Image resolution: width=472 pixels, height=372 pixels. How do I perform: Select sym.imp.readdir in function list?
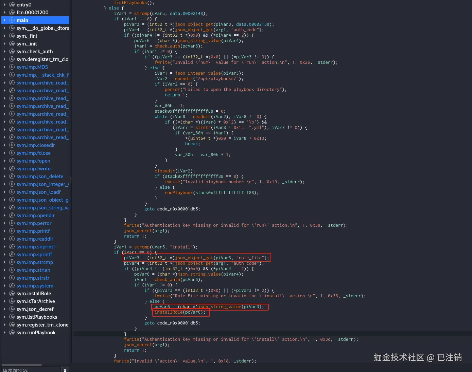[x=35, y=239]
